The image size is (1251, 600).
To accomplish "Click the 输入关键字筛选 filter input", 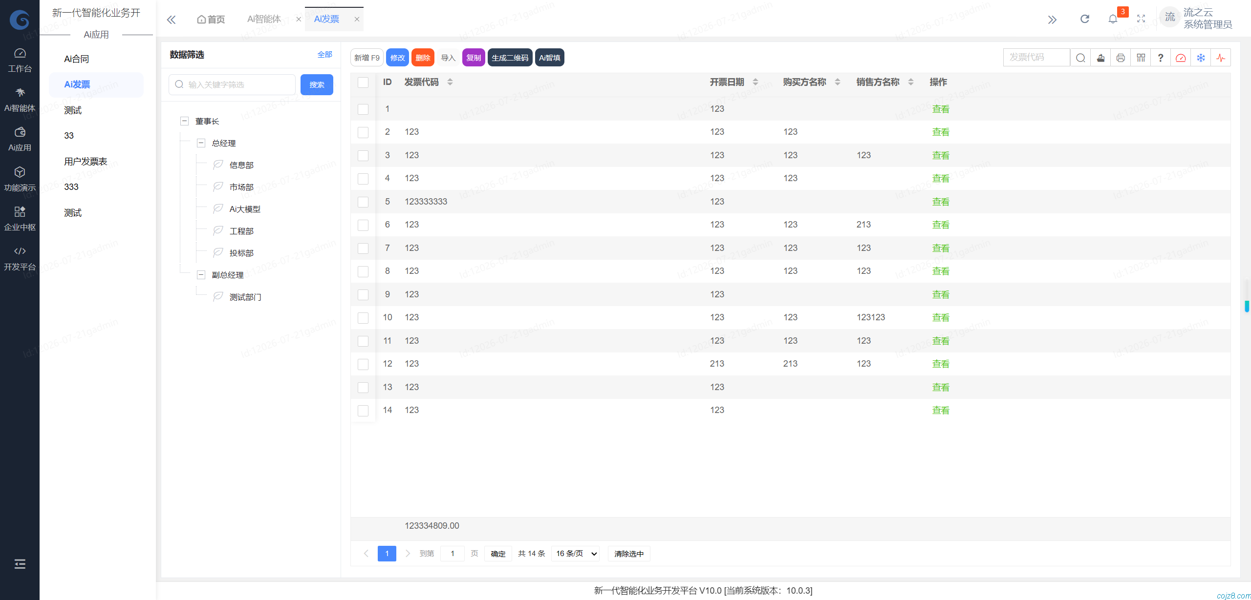I will tap(232, 84).
